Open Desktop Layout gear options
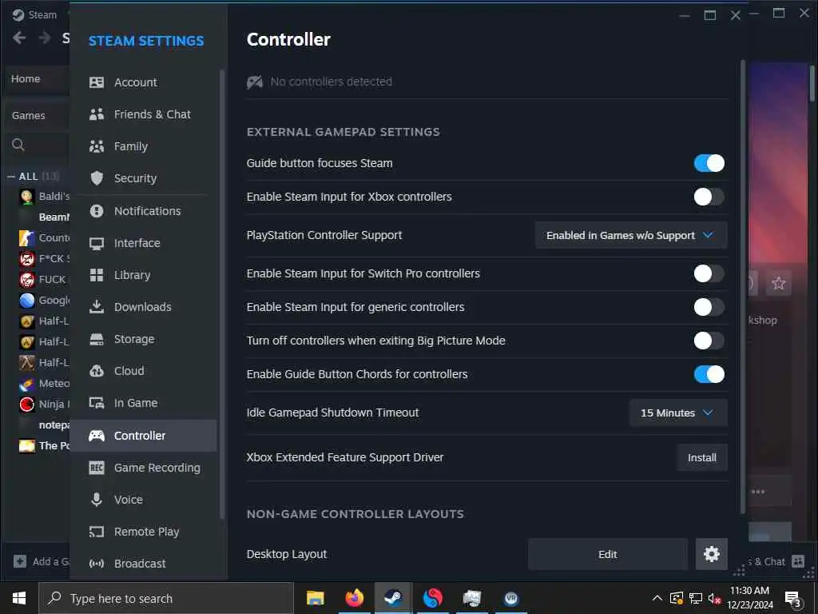This screenshot has width=818, height=614. click(x=712, y=554)
